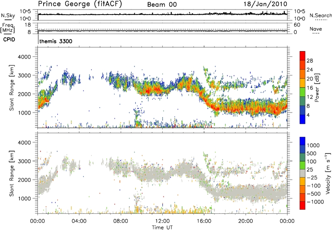Viewport: 332px width, 230px height.
Task: Click the '3000' tick of the velocity panel
Action: tap(24, 161)
